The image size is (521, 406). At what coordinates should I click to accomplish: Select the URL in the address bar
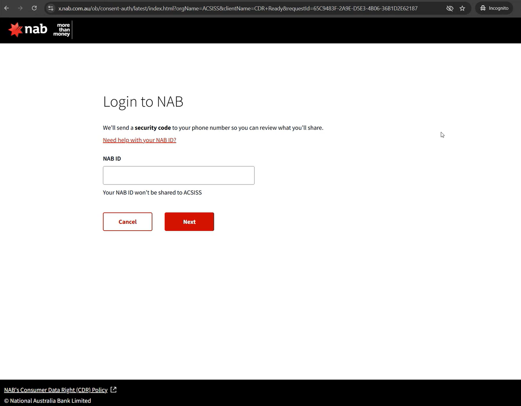point(237,8)
